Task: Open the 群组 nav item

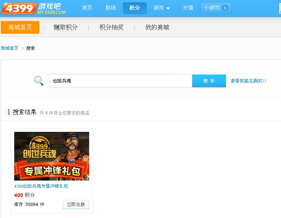Action: pos(111,8)
